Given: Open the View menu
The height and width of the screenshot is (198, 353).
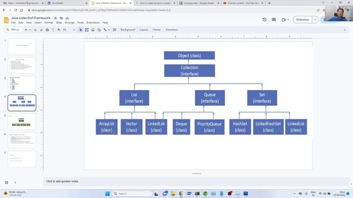Looking at the screenshot, I should (29, 23).
